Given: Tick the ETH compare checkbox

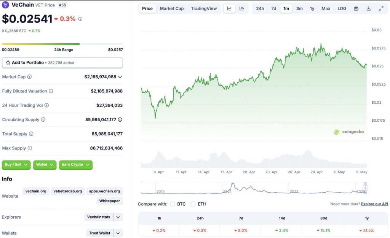Looking at the screenshot, I should 193,204.
